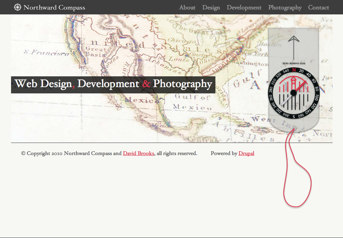Go to the About page
Image resolution: width=343 pixels, height=238 pixels.
pyautogui.click(x=187, y=7)
